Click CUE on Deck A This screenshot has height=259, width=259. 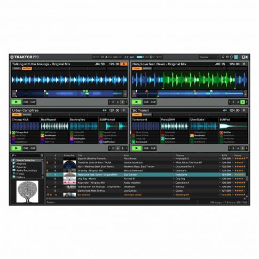26,102
